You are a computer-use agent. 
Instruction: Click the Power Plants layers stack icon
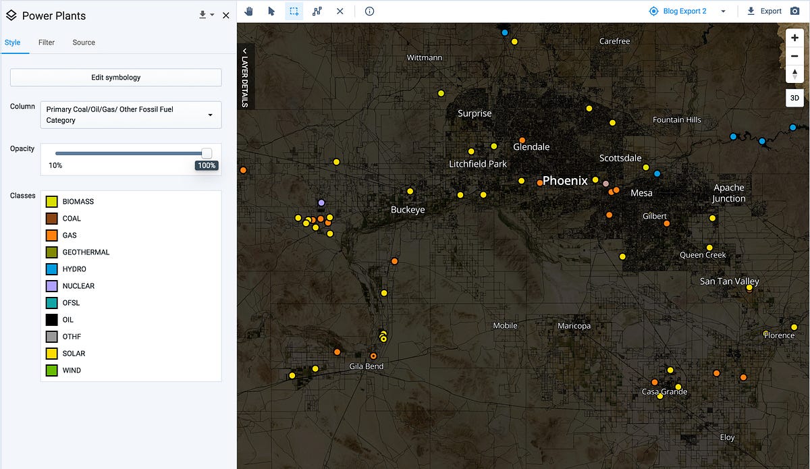(x=11, y=16)
